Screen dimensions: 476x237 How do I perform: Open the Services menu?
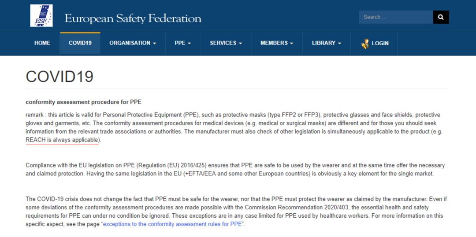click(223, 43)
